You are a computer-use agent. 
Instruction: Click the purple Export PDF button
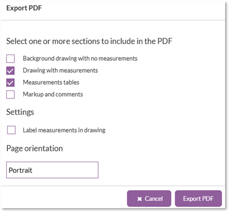[x=198, y=199]
